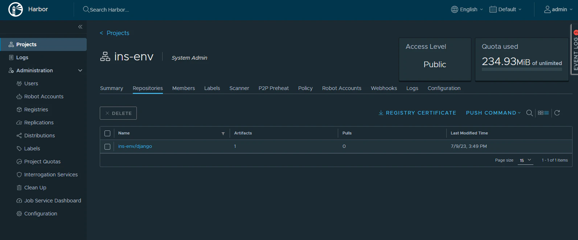The width and height of the screenshot is (578, 240).
Task: Filter the Name column
Action: point(223,133)
